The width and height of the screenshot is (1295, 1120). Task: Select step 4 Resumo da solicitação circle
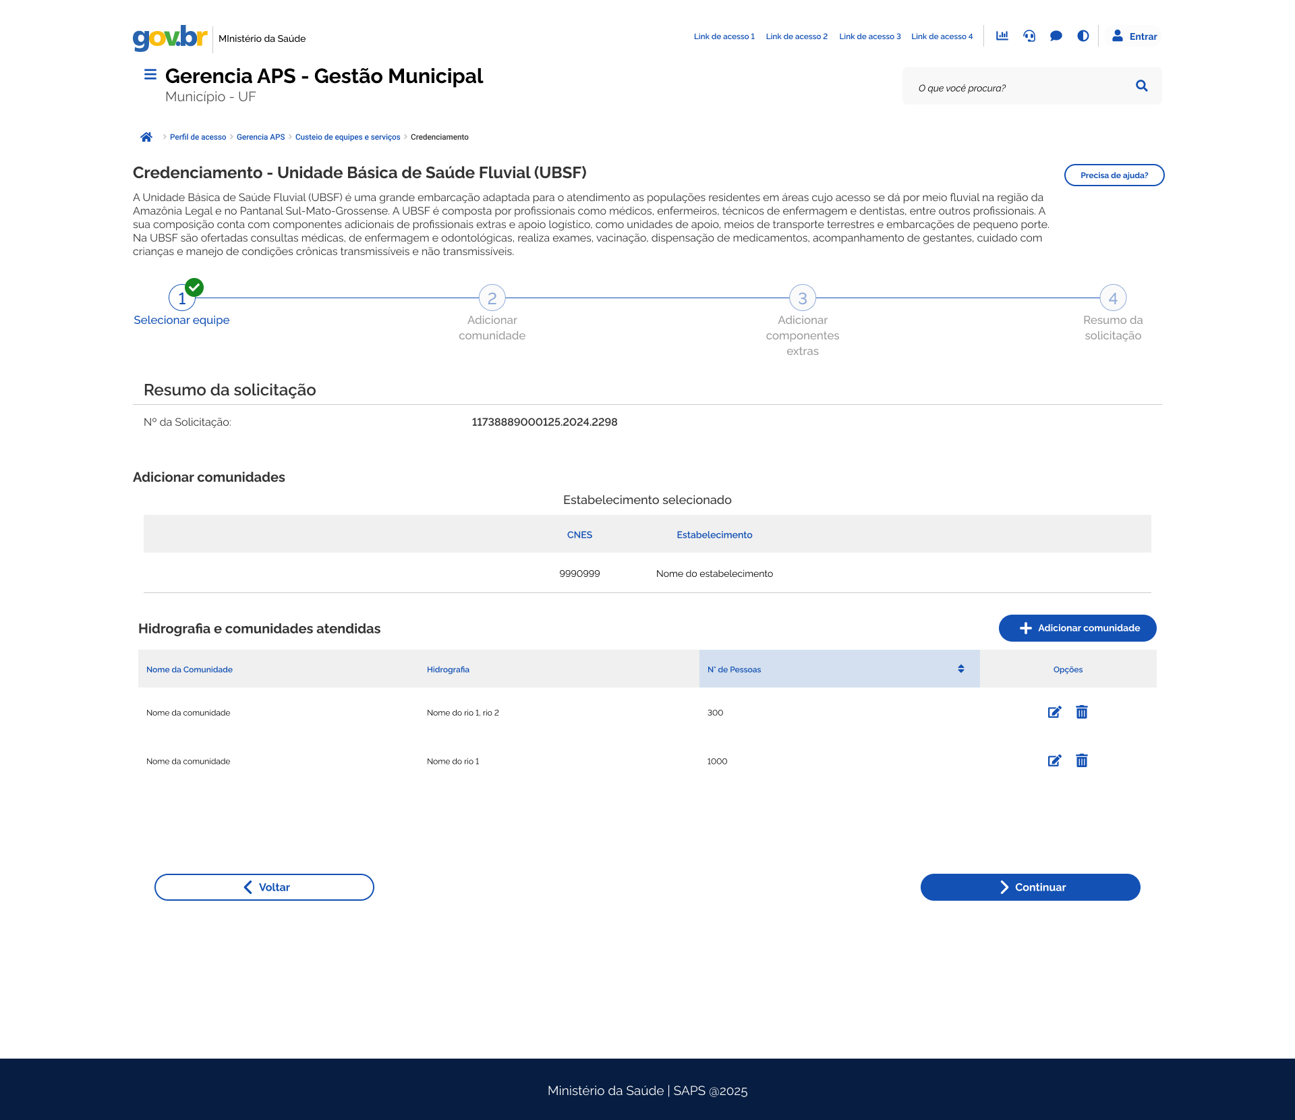point(1113,298)
